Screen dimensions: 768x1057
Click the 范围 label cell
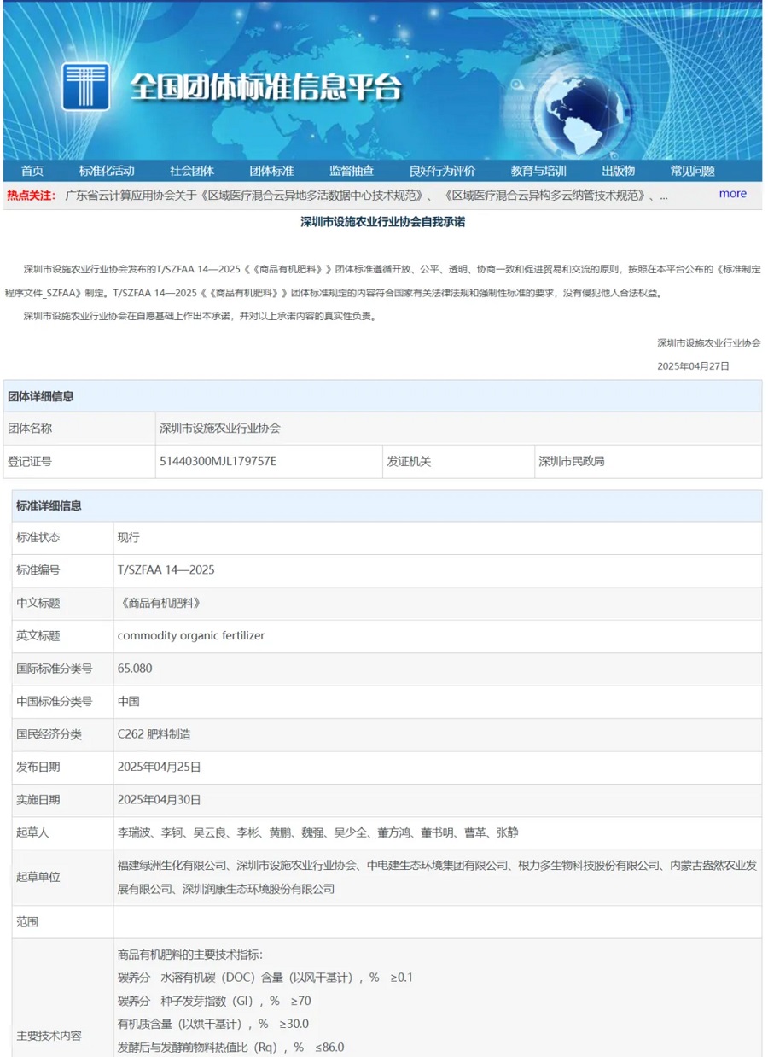tap(62, 922)
